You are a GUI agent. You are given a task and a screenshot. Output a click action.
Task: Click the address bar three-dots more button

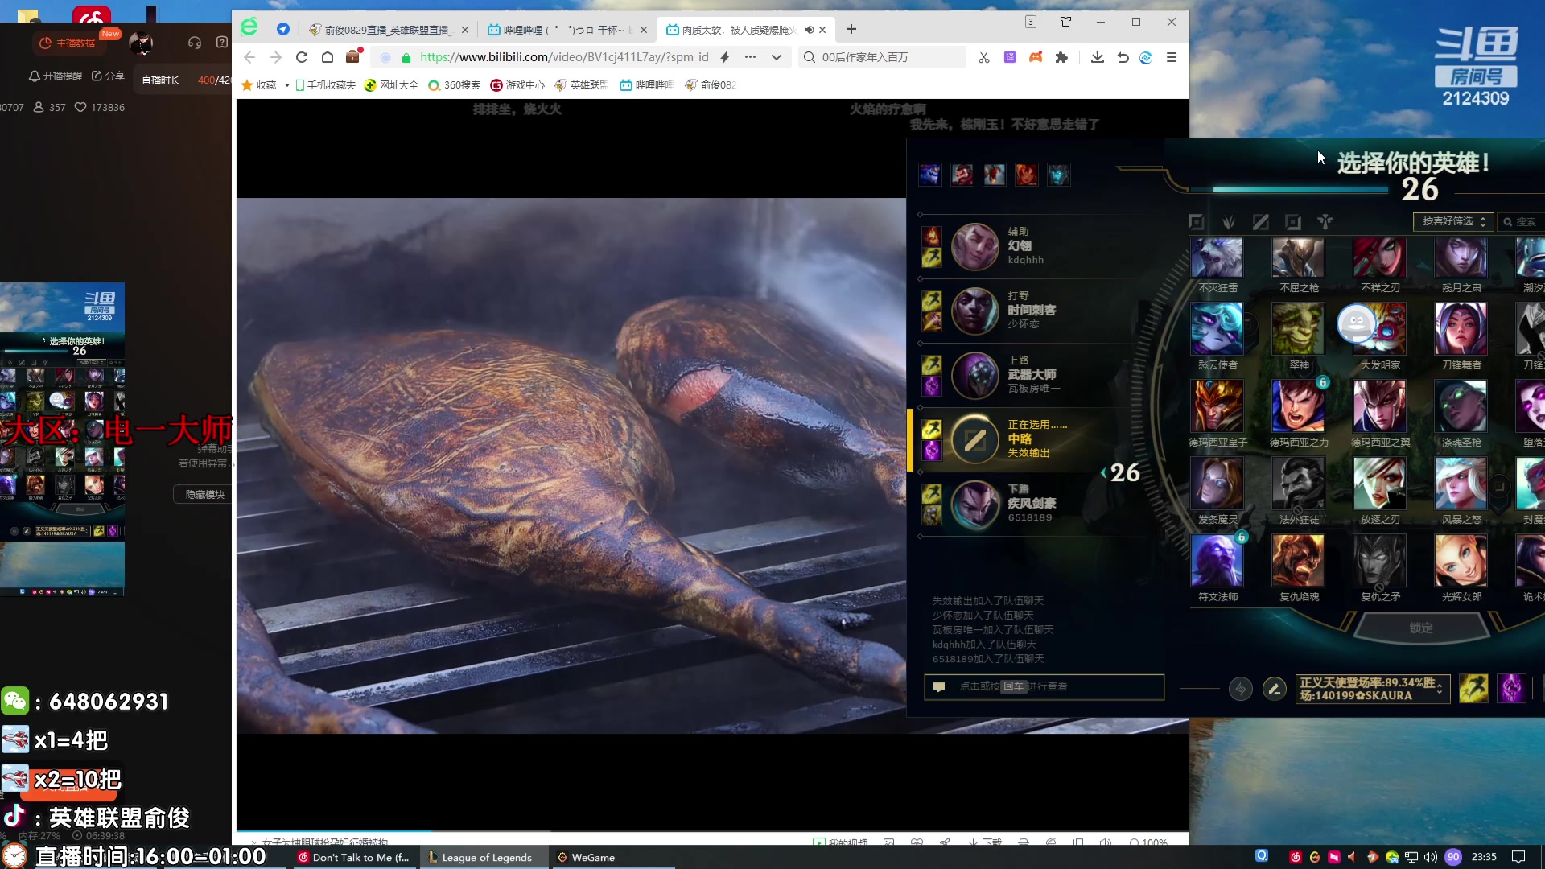coord(750,57)
